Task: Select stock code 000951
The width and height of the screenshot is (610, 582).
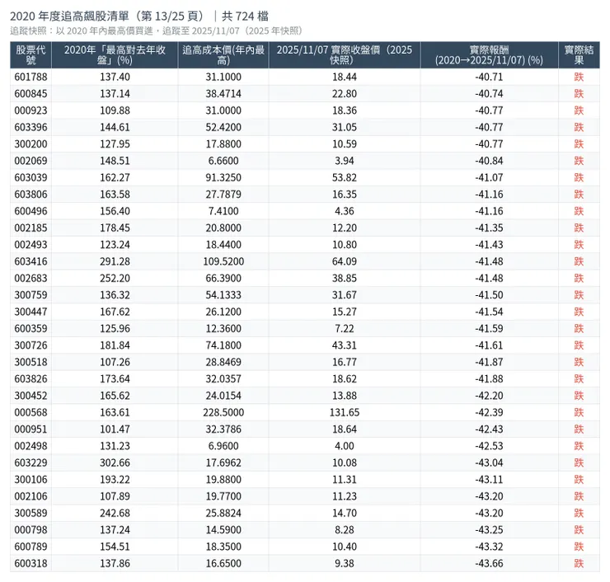Action: tap(30, 429)
